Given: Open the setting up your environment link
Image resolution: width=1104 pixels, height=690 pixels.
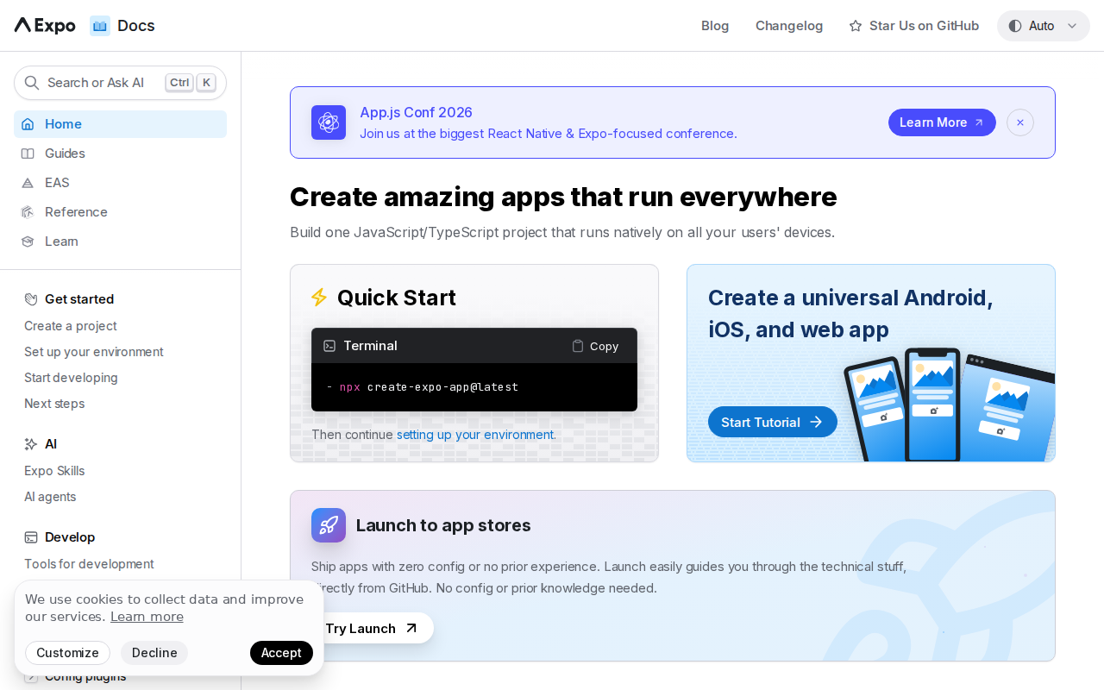Looking at the screenshot, I should (x=475, y=434).
